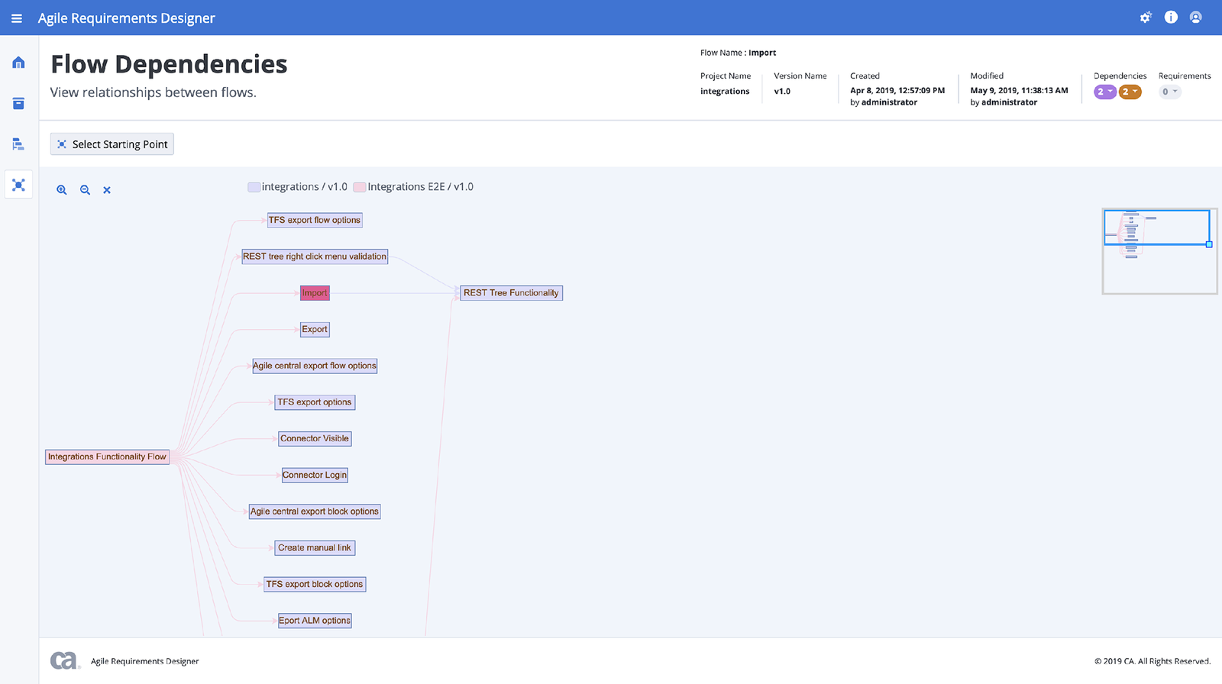
Task: Zoom in on the dependency graph
Action: pyautogui.click(x=62, y=190)
